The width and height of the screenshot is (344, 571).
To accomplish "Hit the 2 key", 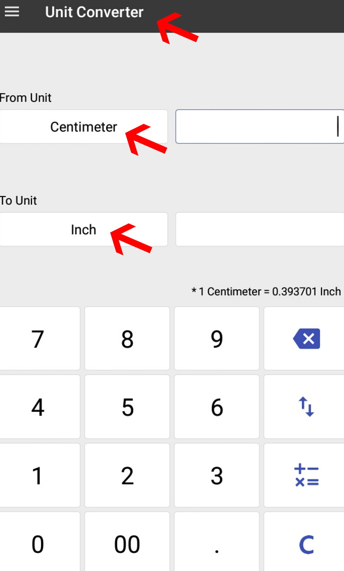I will [127, 475].
